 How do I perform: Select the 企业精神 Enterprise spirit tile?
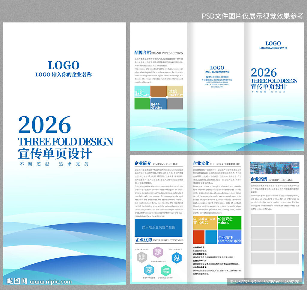229,237
